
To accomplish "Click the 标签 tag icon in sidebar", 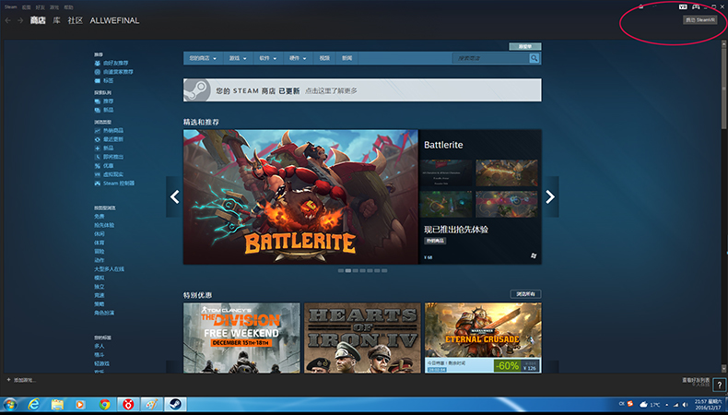I will click(98, 81).
